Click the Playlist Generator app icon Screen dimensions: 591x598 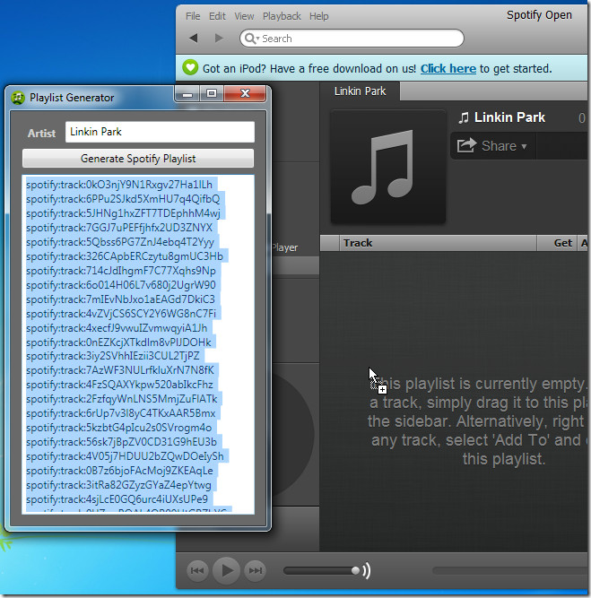point(17,98)
